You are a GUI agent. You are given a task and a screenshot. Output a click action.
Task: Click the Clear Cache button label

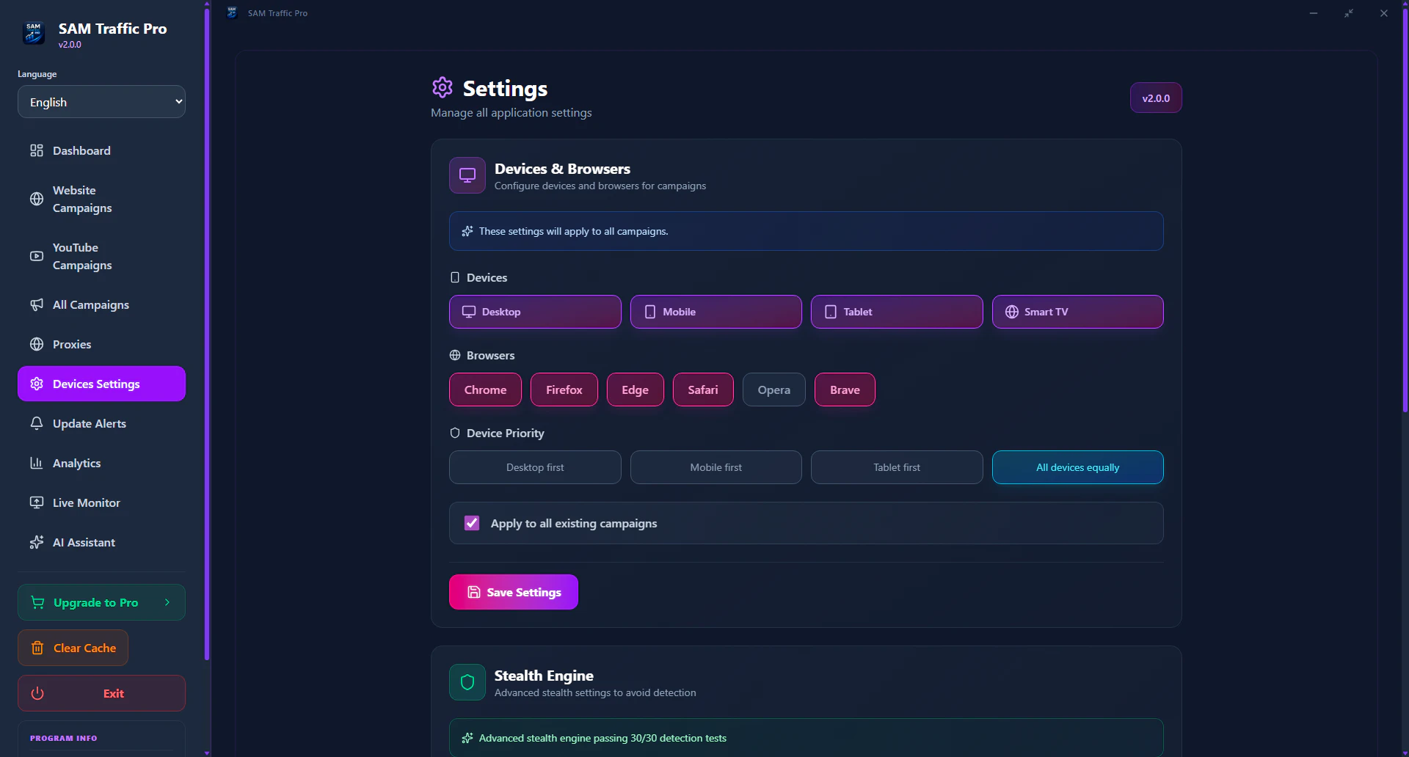[x=84, y=648]
